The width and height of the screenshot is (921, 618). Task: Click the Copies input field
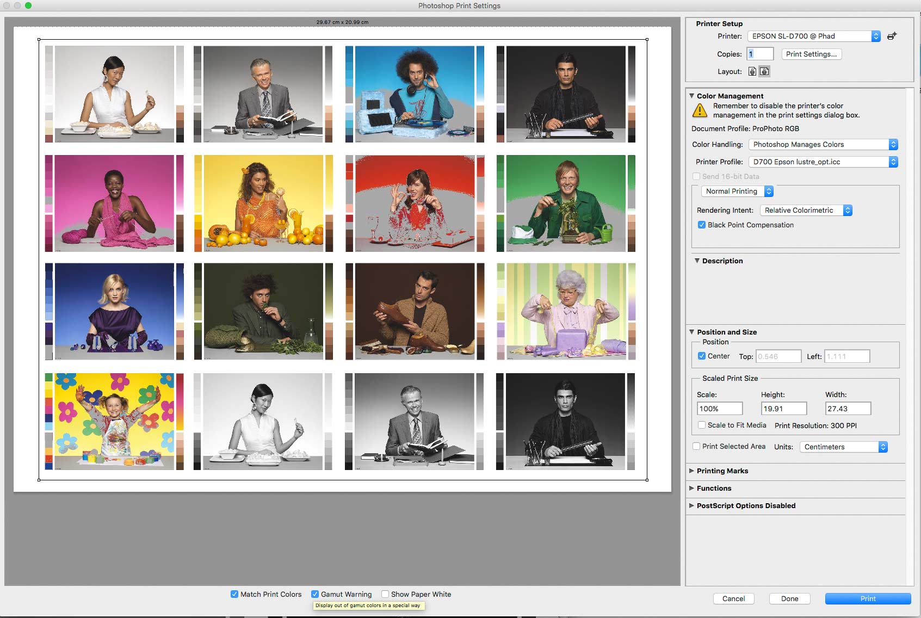[760, 54]
